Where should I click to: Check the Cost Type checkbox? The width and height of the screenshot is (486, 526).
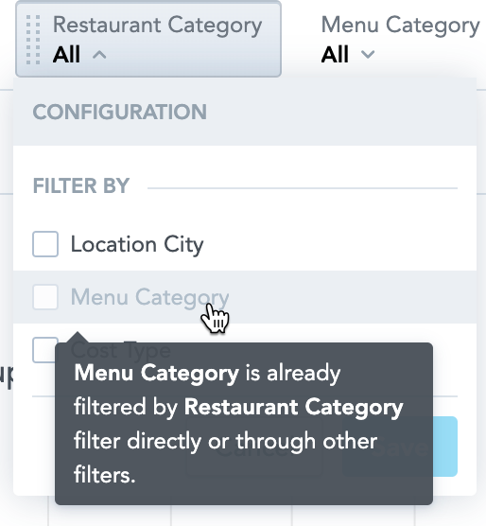(x=44, y=350)
